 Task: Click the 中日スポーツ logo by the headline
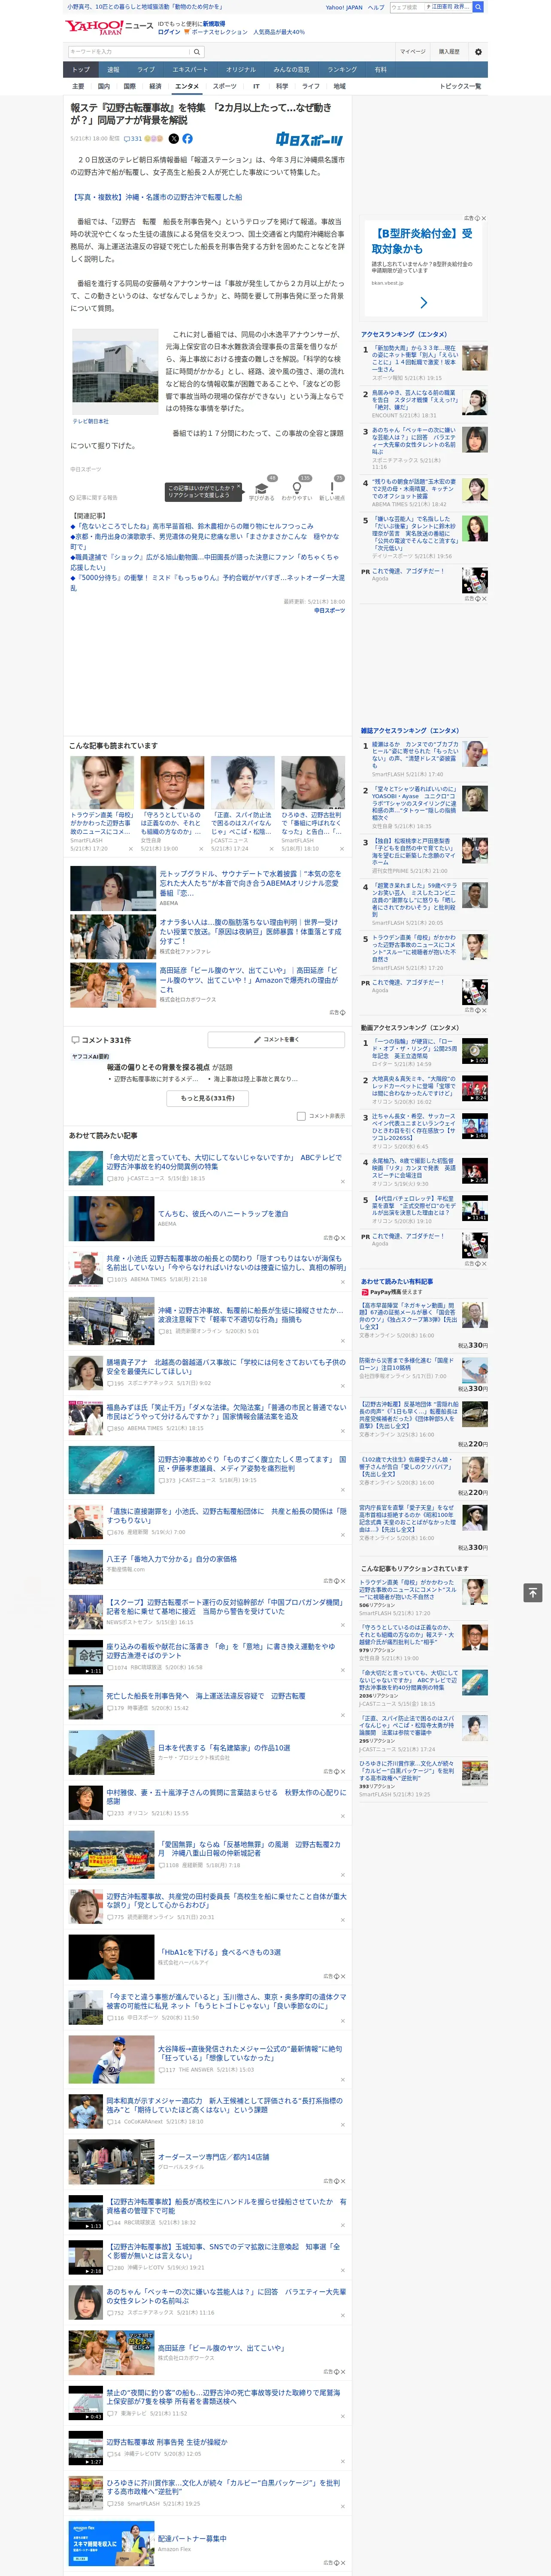[310, 140]
